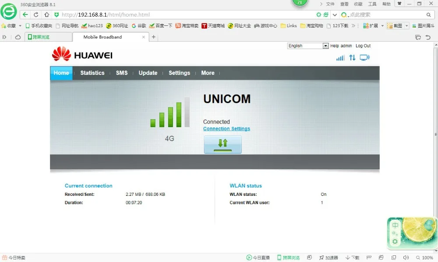Click the 加速器 rocket accelerator in status bar

[x=328, y=258]
